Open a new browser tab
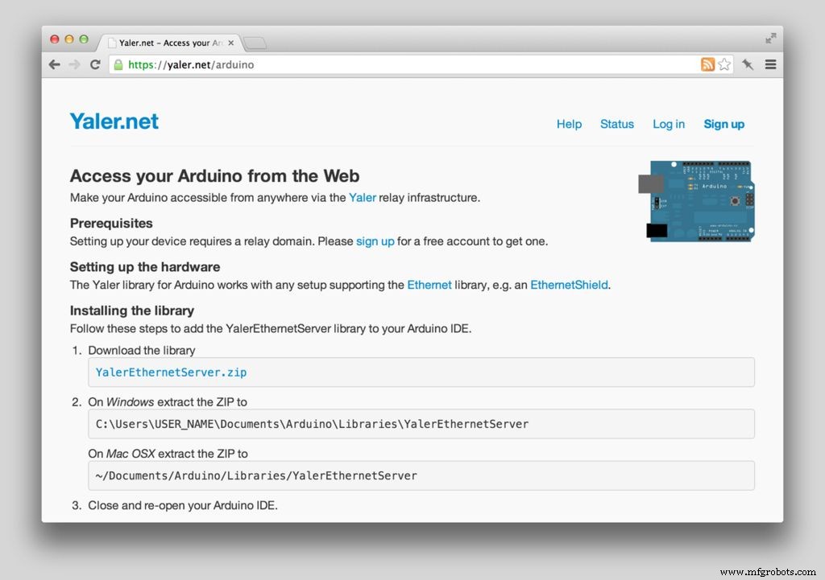This screenshot has height=580, width=825. click(x=255, y=43)
